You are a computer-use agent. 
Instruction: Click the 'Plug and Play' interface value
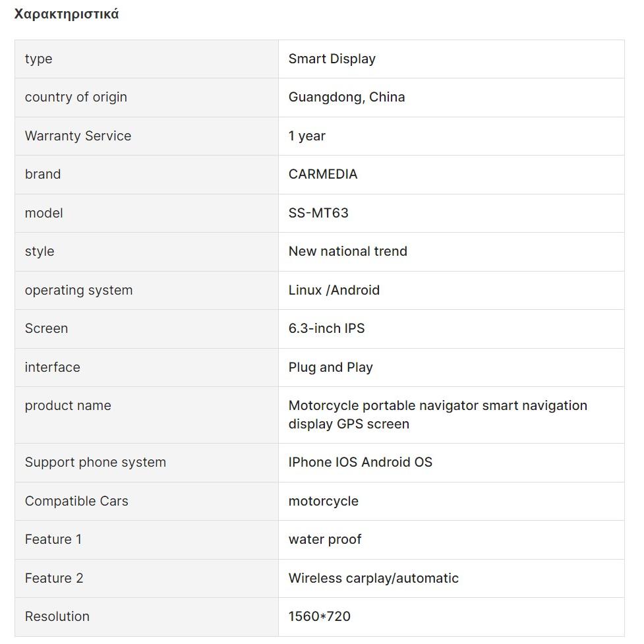click(x=330, y=367)
